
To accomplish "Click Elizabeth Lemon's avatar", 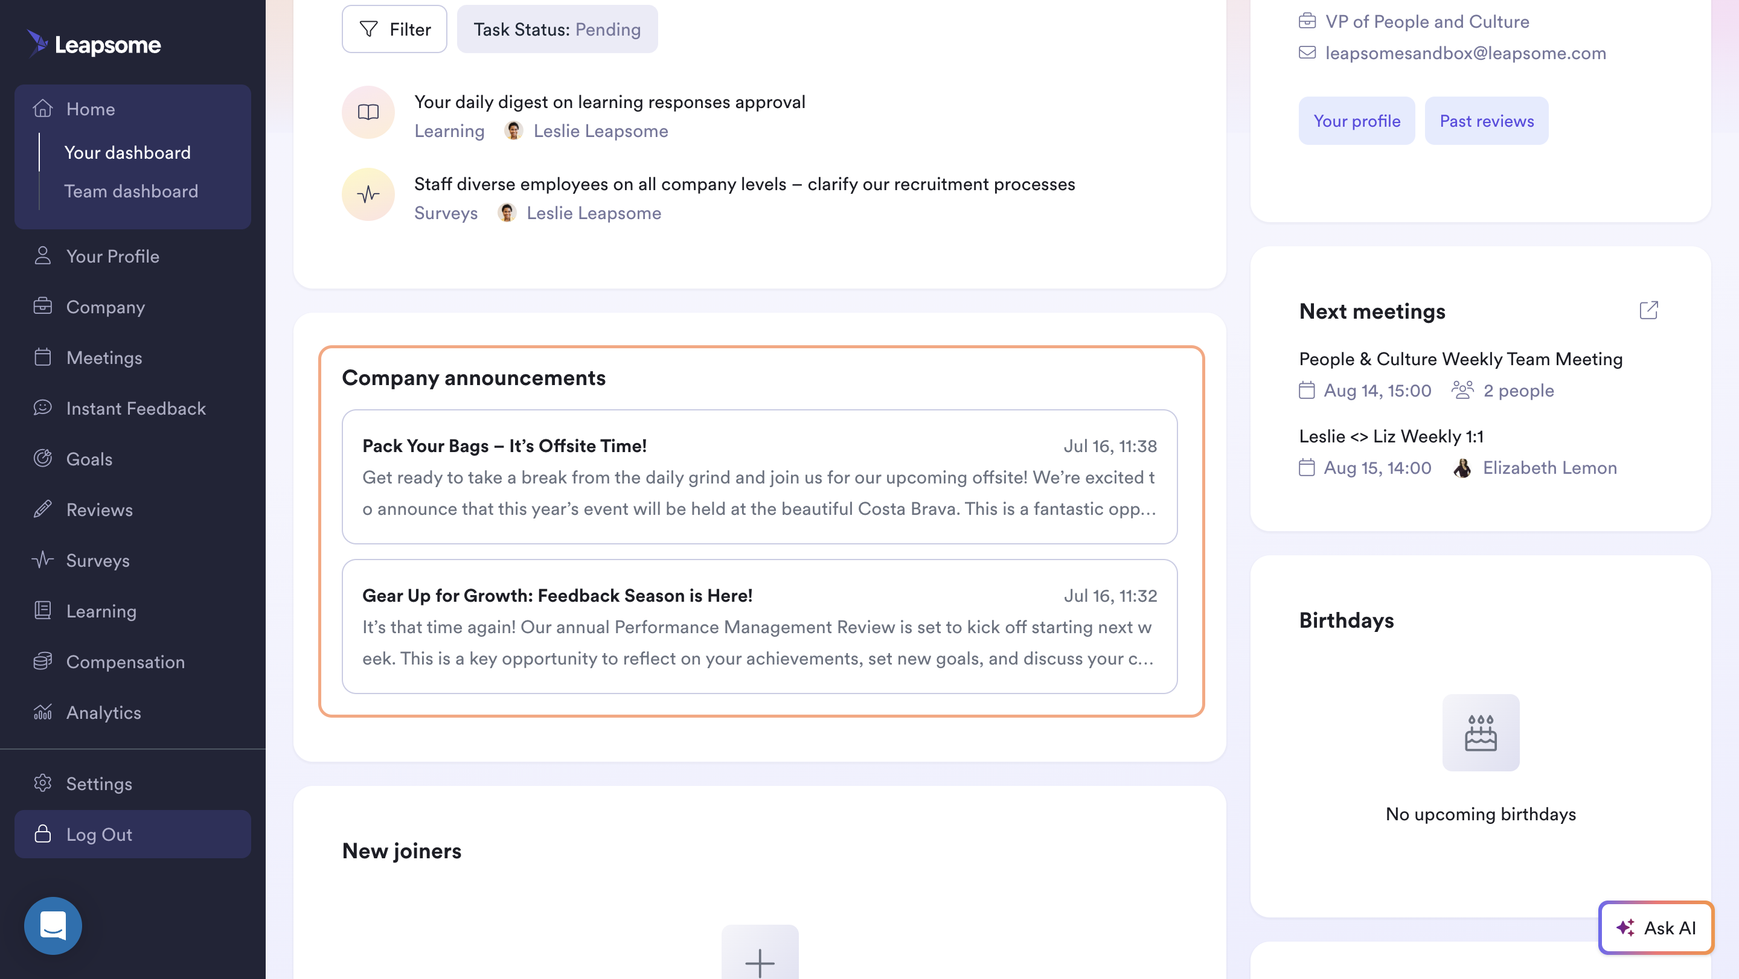I will click(1462, 468).
